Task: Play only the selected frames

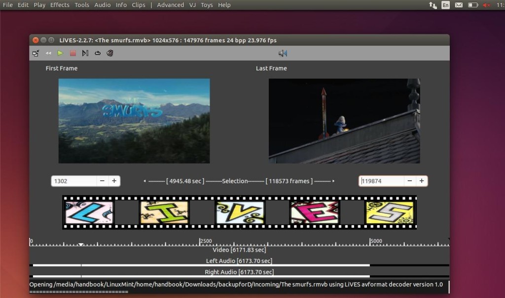Action: pos(85,53)
